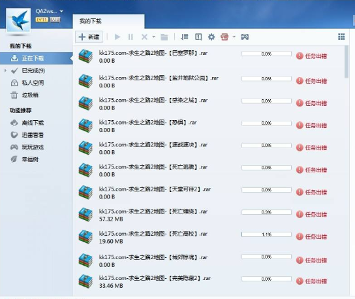Click the 新建 new task button
355x299 pixels.
[89, 37]
